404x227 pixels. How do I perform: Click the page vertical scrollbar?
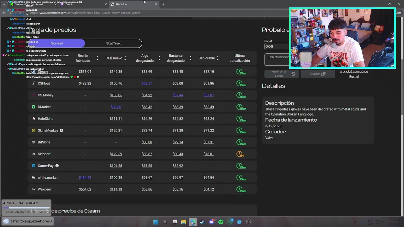[x=402, y=87]
